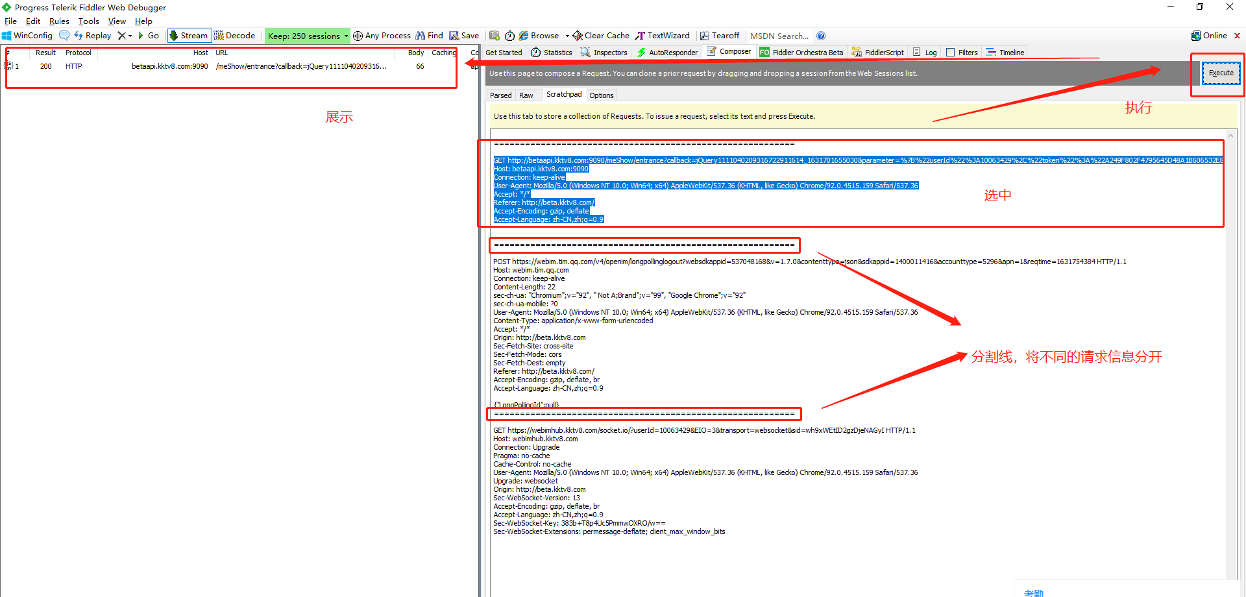Click the Sec-WebSocket-Version: 13 line
Screen dimensions: 1246x597
point(537,498)
